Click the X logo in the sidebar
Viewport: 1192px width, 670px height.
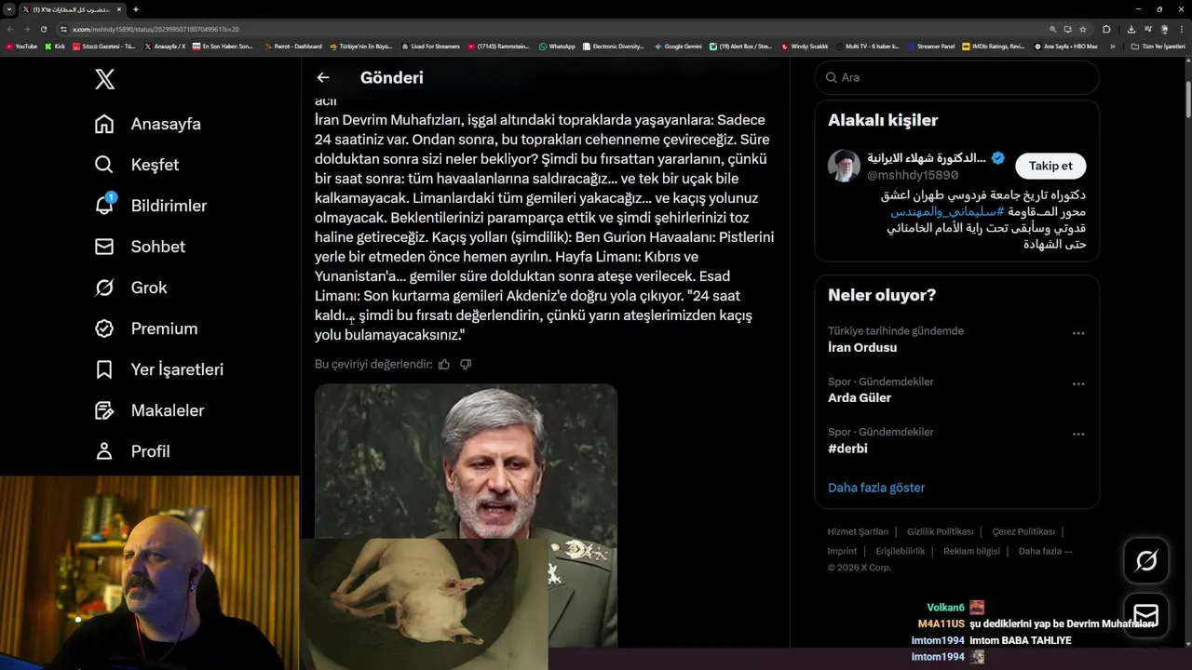(104, 79)
